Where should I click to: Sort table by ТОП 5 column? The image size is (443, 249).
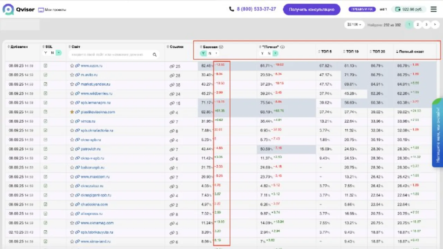click(325, 51)
